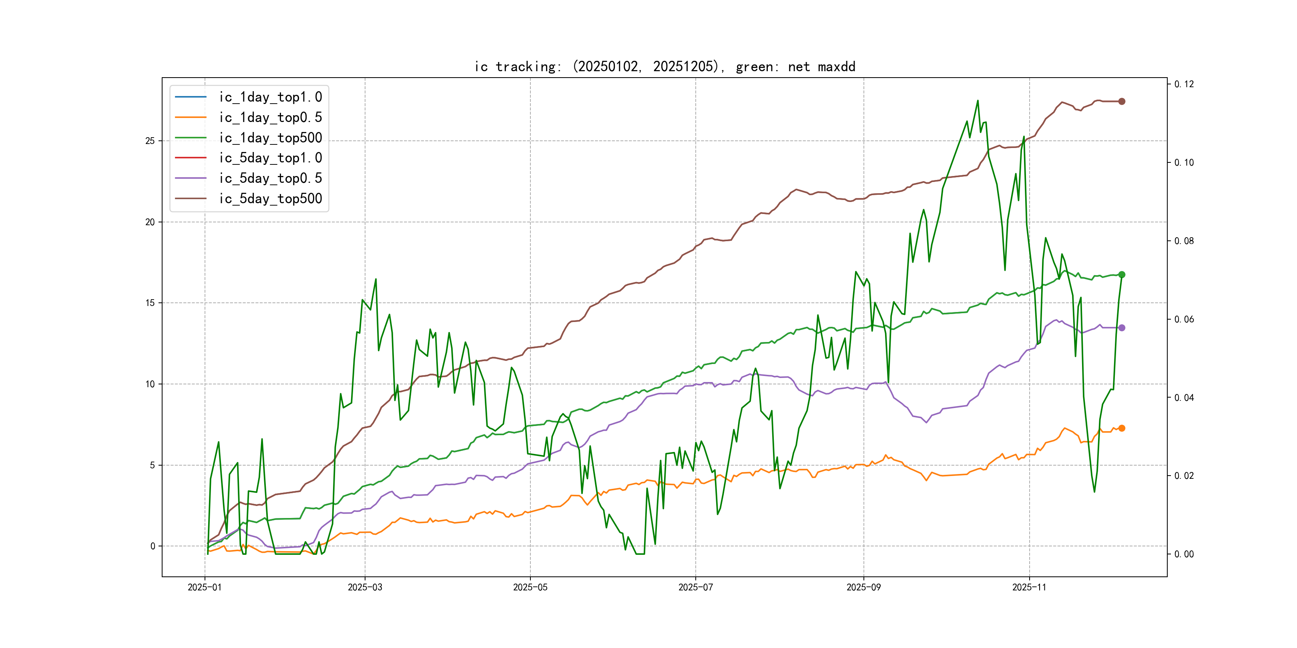This screenshot has height=648, width=1297.
Task: Click the ic_1day_top500 legend label
Action: [270, 137]
